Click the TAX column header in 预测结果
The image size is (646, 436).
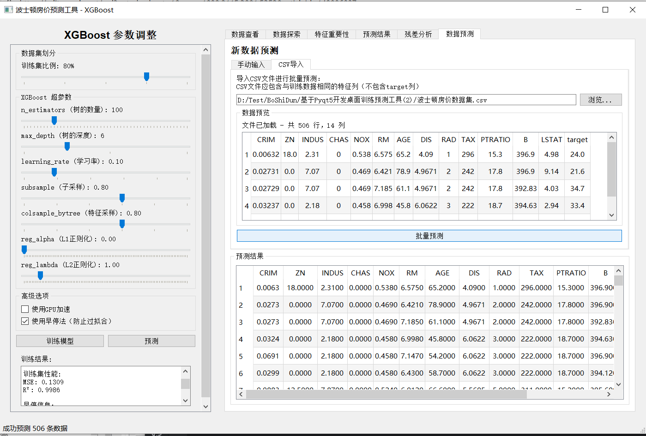(537, 273)
